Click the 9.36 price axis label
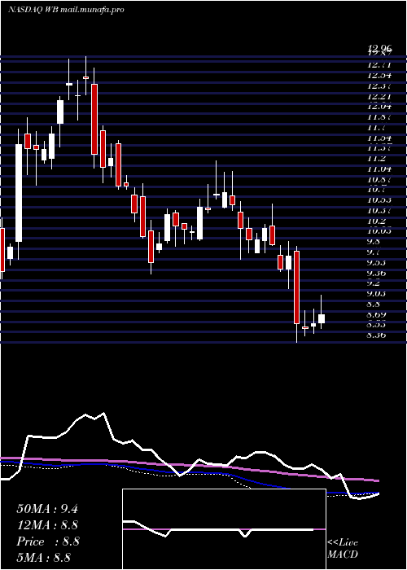Viewport: 407px width, 570px height. (x=378, y=273)
